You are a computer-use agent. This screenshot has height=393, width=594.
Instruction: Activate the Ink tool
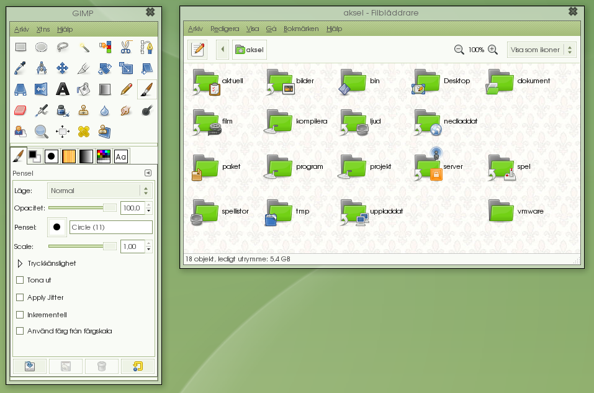coord(63,111)
